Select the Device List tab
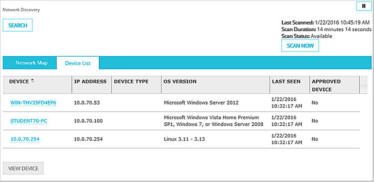The image size is (374, 182). [x=78, y=63]
